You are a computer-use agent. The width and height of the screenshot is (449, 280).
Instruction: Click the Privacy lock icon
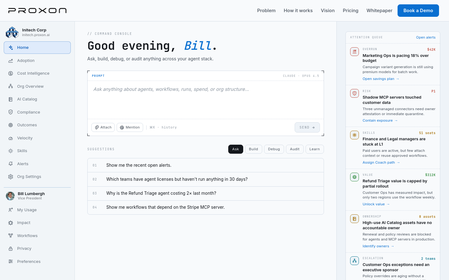click(x=11, y=249)
